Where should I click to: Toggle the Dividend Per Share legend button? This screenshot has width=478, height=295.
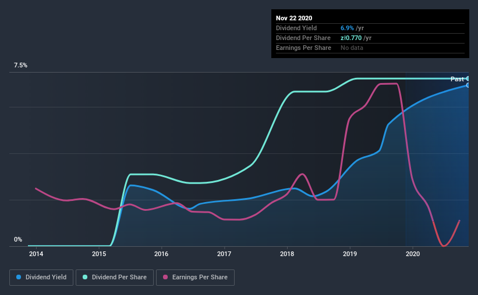tap(115, 278)
